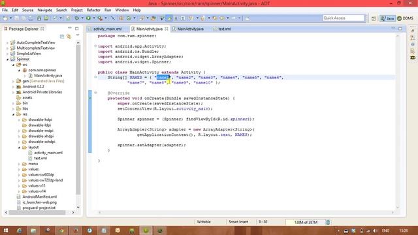The image size is (418, 235).
Task: Expand the gen Generated Java Files folder
Action: click(x=13, y=81)
